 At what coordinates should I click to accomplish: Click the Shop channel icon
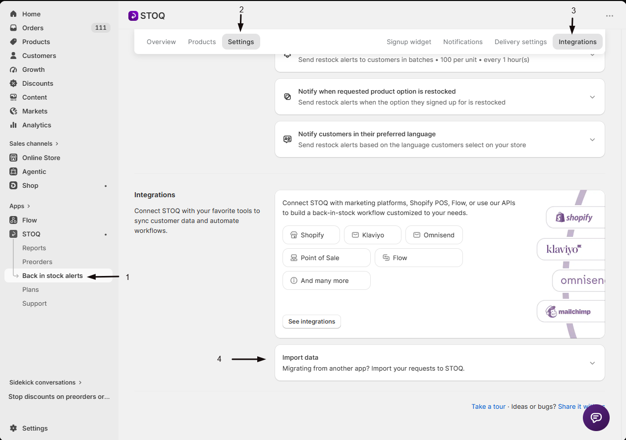[13, 185]
